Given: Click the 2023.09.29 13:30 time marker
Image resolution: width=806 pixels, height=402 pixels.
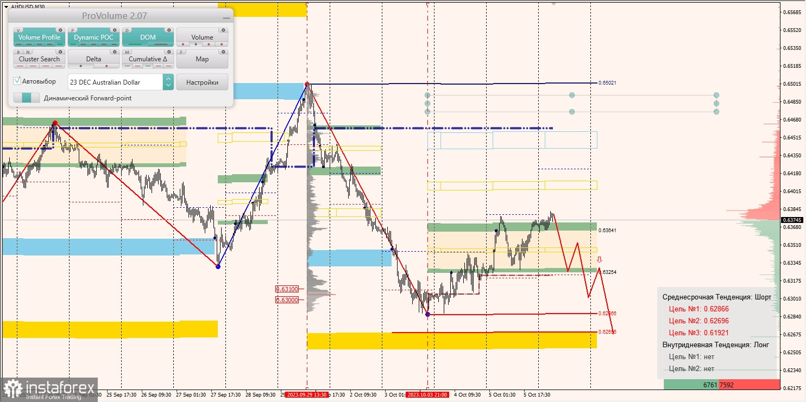Looking at the screenshot, I should pos(307,395).
